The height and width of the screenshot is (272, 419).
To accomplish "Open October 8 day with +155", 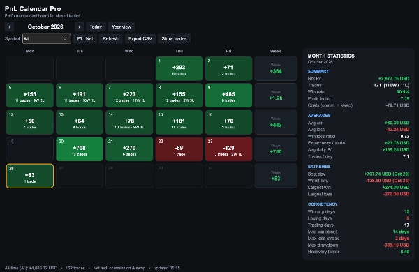I will (x=179, y=96).
